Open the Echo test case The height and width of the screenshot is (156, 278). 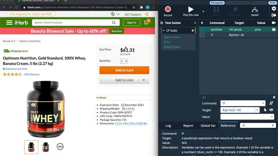[167, 42]
